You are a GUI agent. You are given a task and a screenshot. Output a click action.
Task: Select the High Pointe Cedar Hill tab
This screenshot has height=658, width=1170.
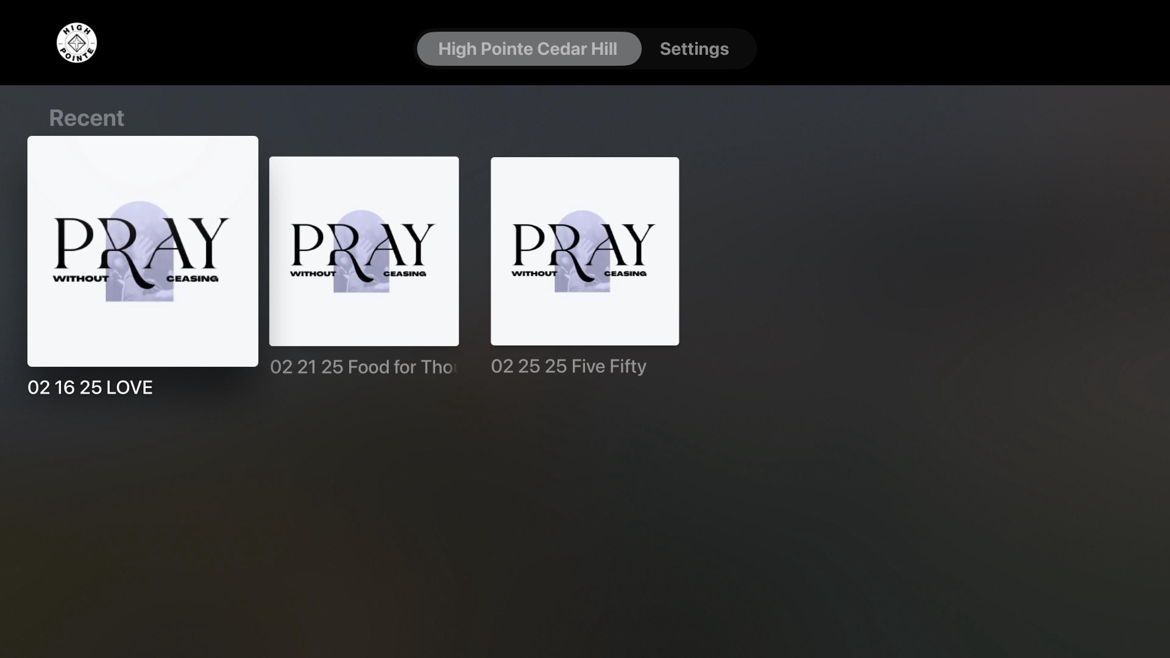pos(528,49)
